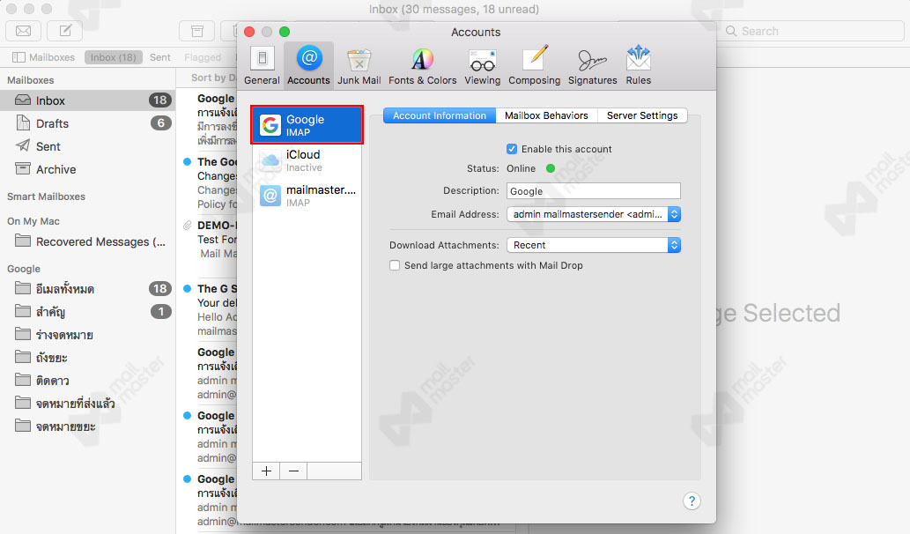
Task: Toggle Enable this account checkbox
Action: pyautogui.click(x=511, y=149)
